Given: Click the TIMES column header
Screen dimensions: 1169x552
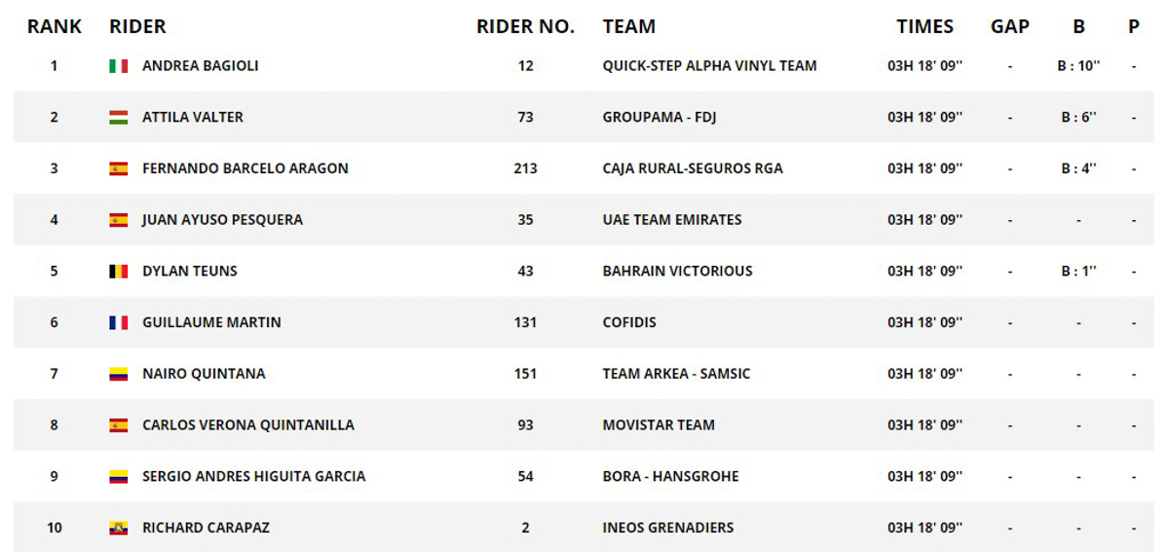Looking at the screenshot, I should 924,27.
